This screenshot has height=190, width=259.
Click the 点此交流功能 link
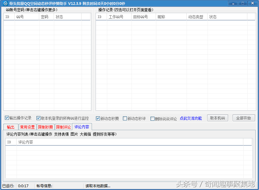click(191, 118)
